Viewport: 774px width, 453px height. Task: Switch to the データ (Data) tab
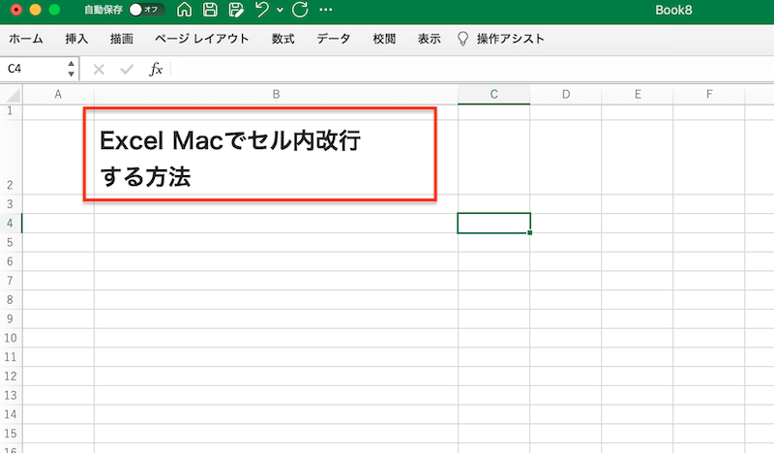tap(334, 39)
